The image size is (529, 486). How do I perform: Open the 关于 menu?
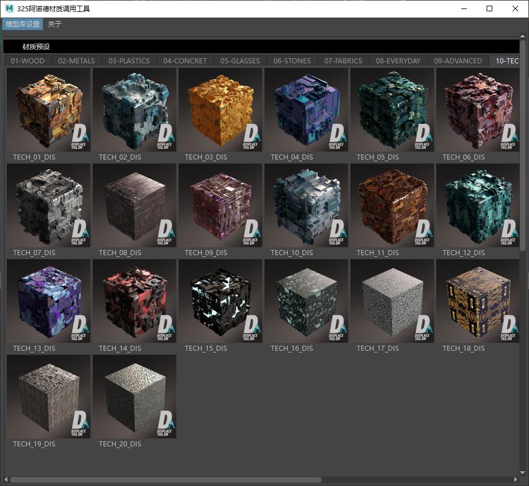[55, 24]
